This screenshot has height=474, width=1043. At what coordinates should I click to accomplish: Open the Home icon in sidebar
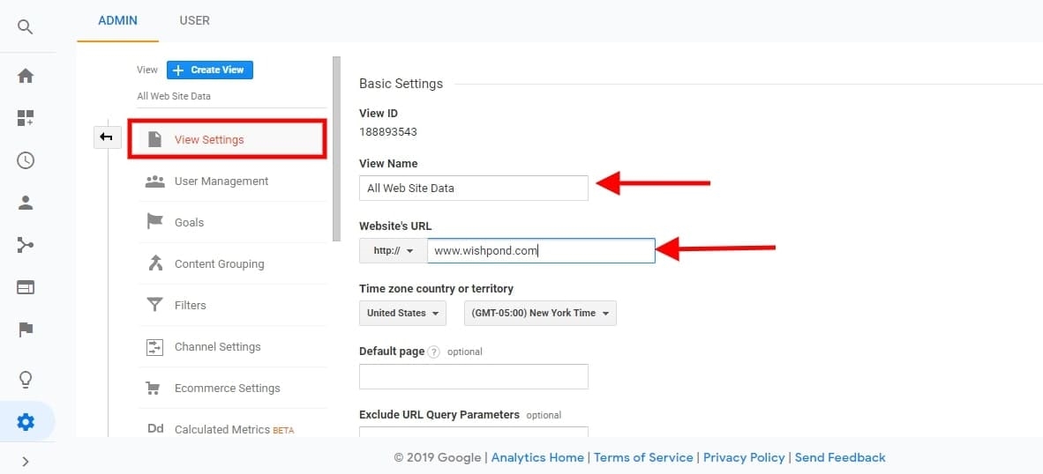pos(26,76)
